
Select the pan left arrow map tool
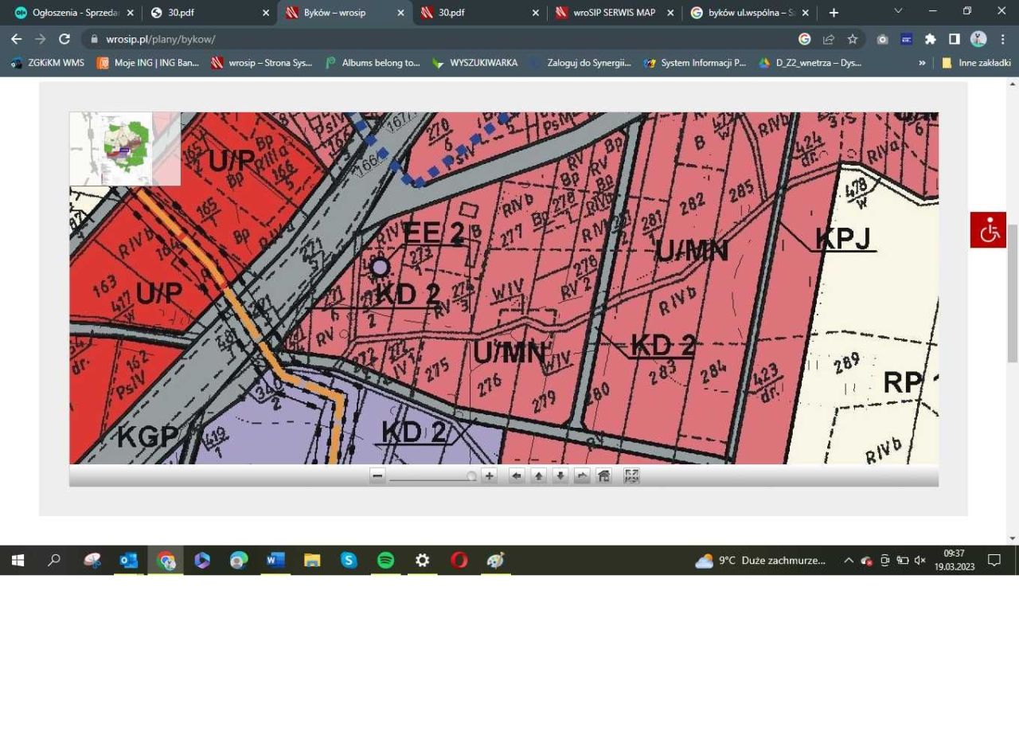tap(516, 475)
